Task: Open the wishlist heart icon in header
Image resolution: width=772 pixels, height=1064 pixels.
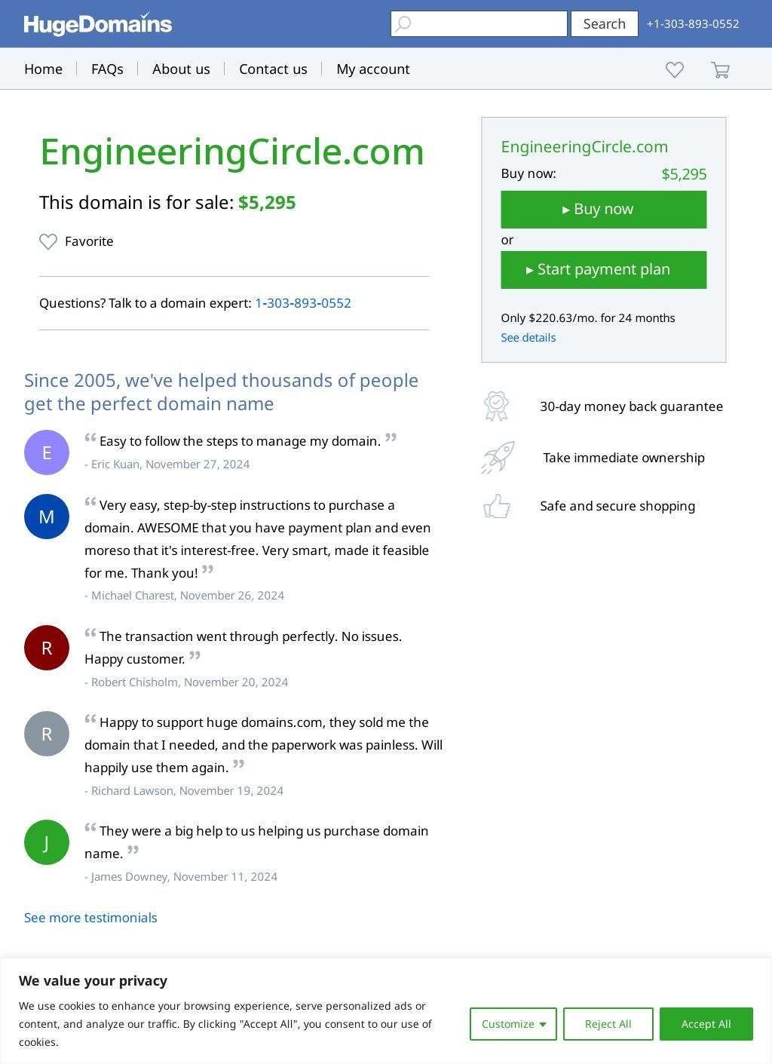Action: click(x=675, y=69)
